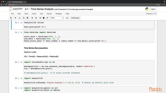This screenshot has width=166, height=93.
Task: Select the browser tab 4.1 - Time Series Analysis
Action: [16, 2]
